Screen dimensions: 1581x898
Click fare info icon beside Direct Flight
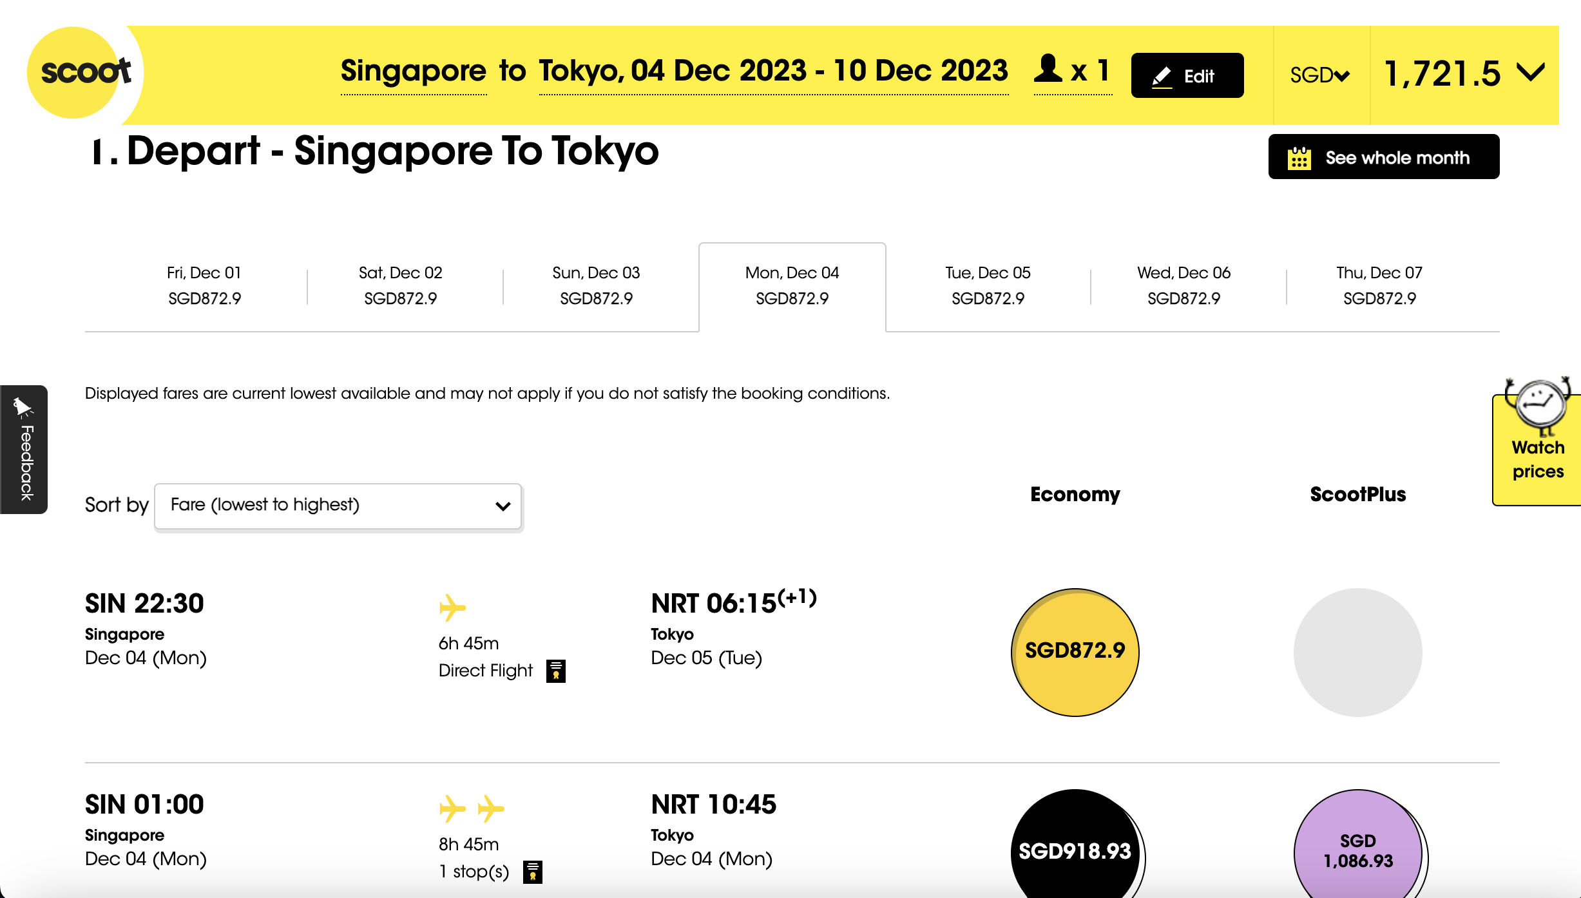pyautogui.click(x=555, y=671)
